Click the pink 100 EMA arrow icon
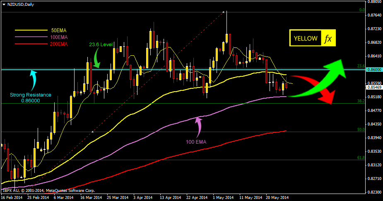 click(198, 125)
